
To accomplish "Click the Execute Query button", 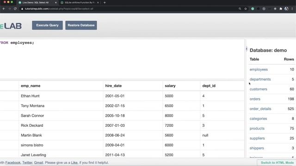I will click(x=47, y=25).
